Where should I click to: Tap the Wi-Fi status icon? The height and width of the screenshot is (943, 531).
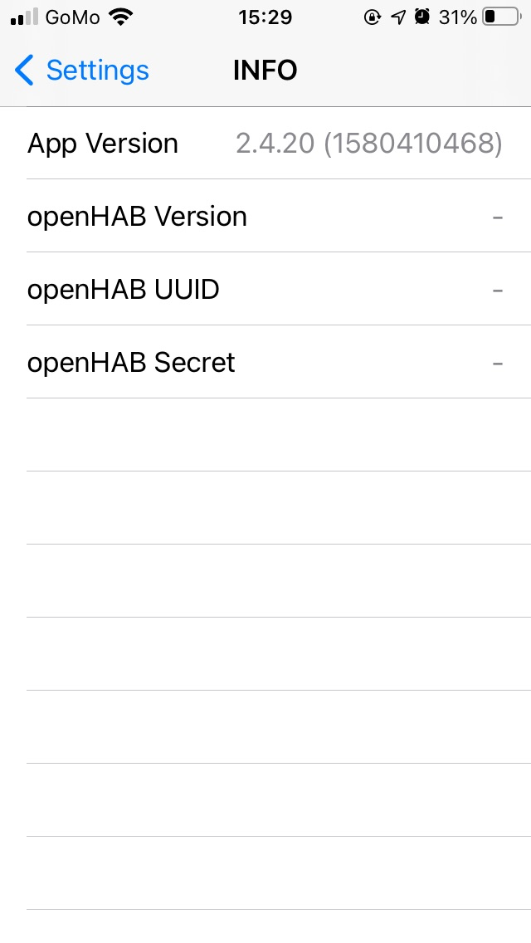click(x=122, y=17)
